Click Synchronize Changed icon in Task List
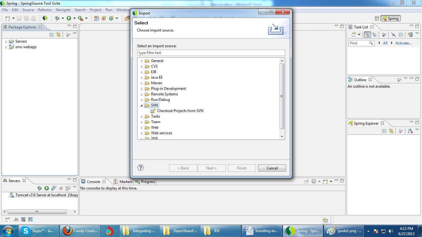The image size is (422, 237). click(x=410, y=35)
